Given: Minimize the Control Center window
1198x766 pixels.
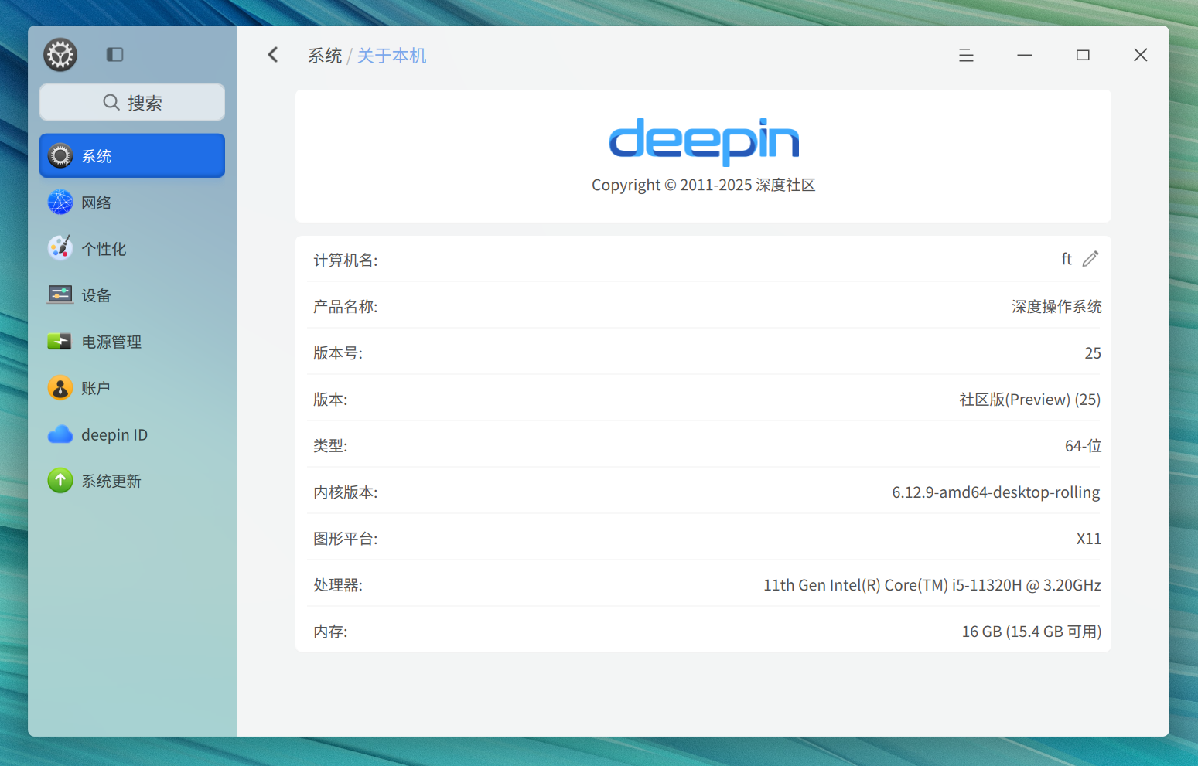Looking at the screenshot, I should pos(1025,55).
